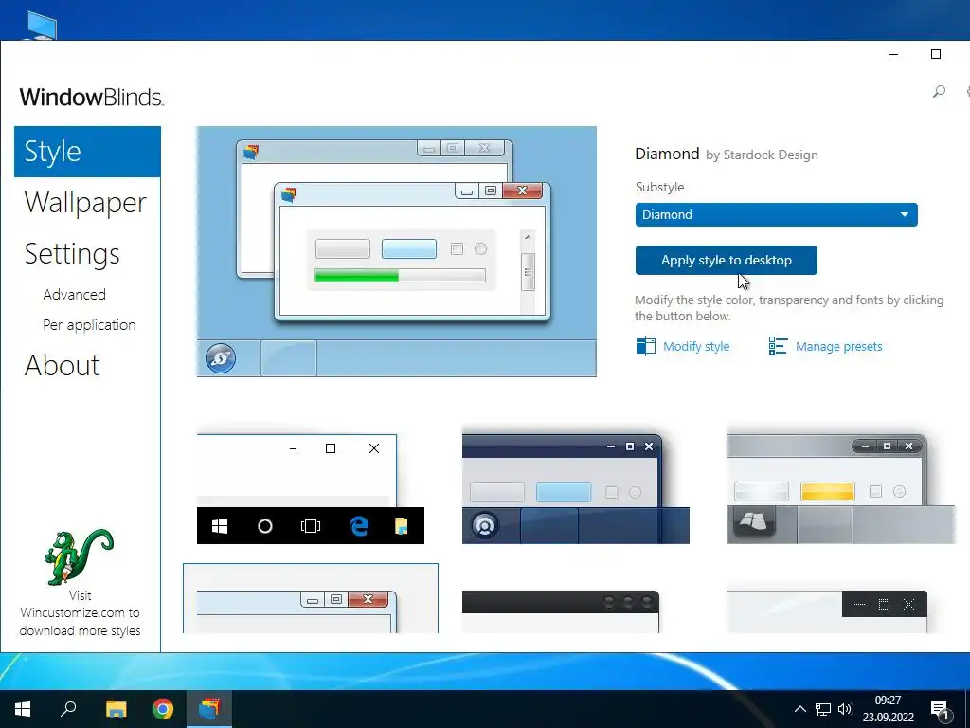Select the dark blue style thumbnail
The height and width of the screenshot is (728, 970).
tap(575, 489)
